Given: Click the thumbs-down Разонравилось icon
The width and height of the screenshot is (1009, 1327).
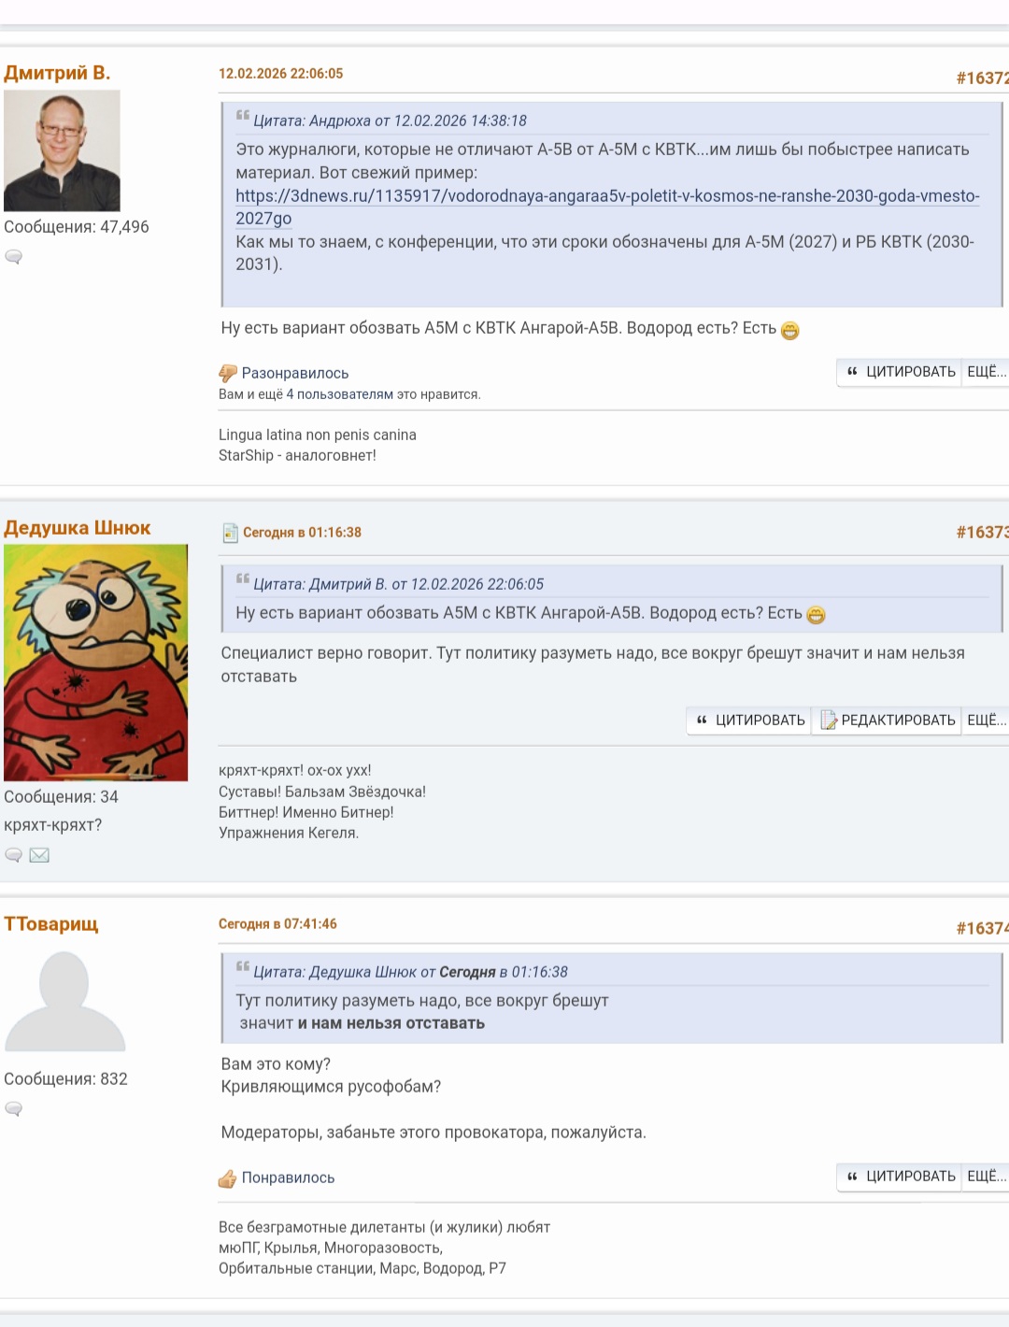Looking at the screenshot, I should (x=228, y=373).
